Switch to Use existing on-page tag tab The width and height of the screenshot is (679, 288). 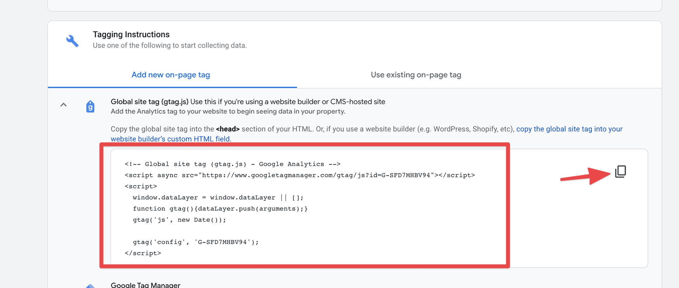click(416, 75)
